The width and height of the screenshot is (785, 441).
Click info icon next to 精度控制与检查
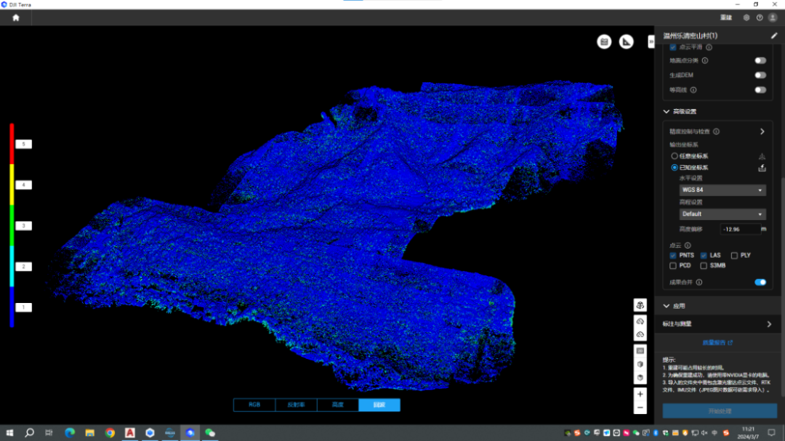717,132
